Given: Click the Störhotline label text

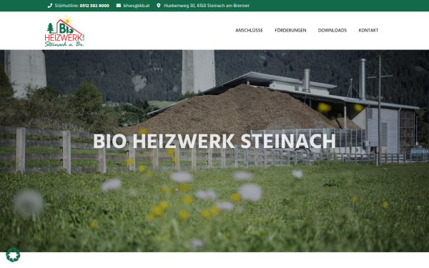Looking at the screenshot, I should [66, 6].
